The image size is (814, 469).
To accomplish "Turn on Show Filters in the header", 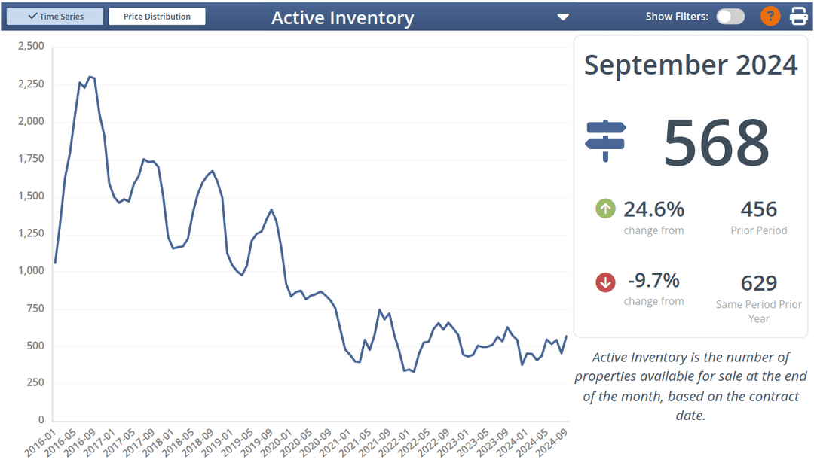I will pyautogui.click(x=730, y=16).
